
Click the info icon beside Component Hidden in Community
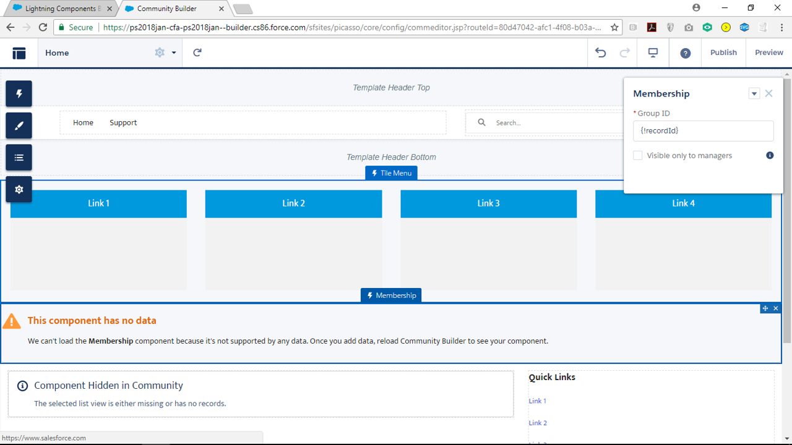[x=23, y=386]
